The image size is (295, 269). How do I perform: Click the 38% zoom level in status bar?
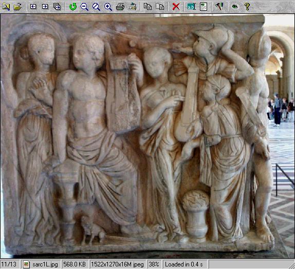(154, 264)
